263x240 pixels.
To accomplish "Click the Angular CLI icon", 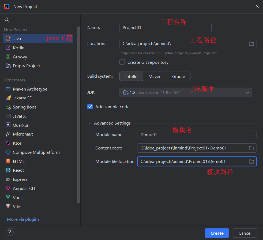I will click(8, 188).
